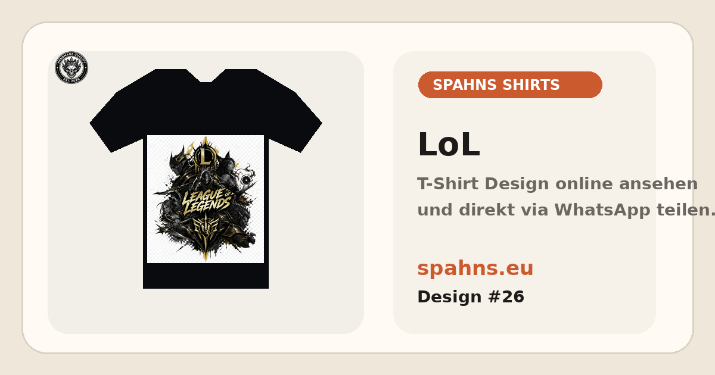Click the T-Shirt Design online ansehen text
Screen dimensions: 715x375
tap(557, 184)
